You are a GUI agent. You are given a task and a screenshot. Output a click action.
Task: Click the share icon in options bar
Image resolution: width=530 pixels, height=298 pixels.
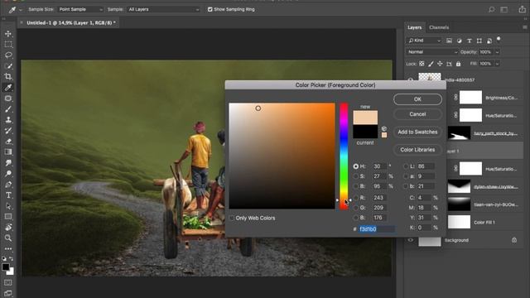pyautogui.click(x=523, y=9)
